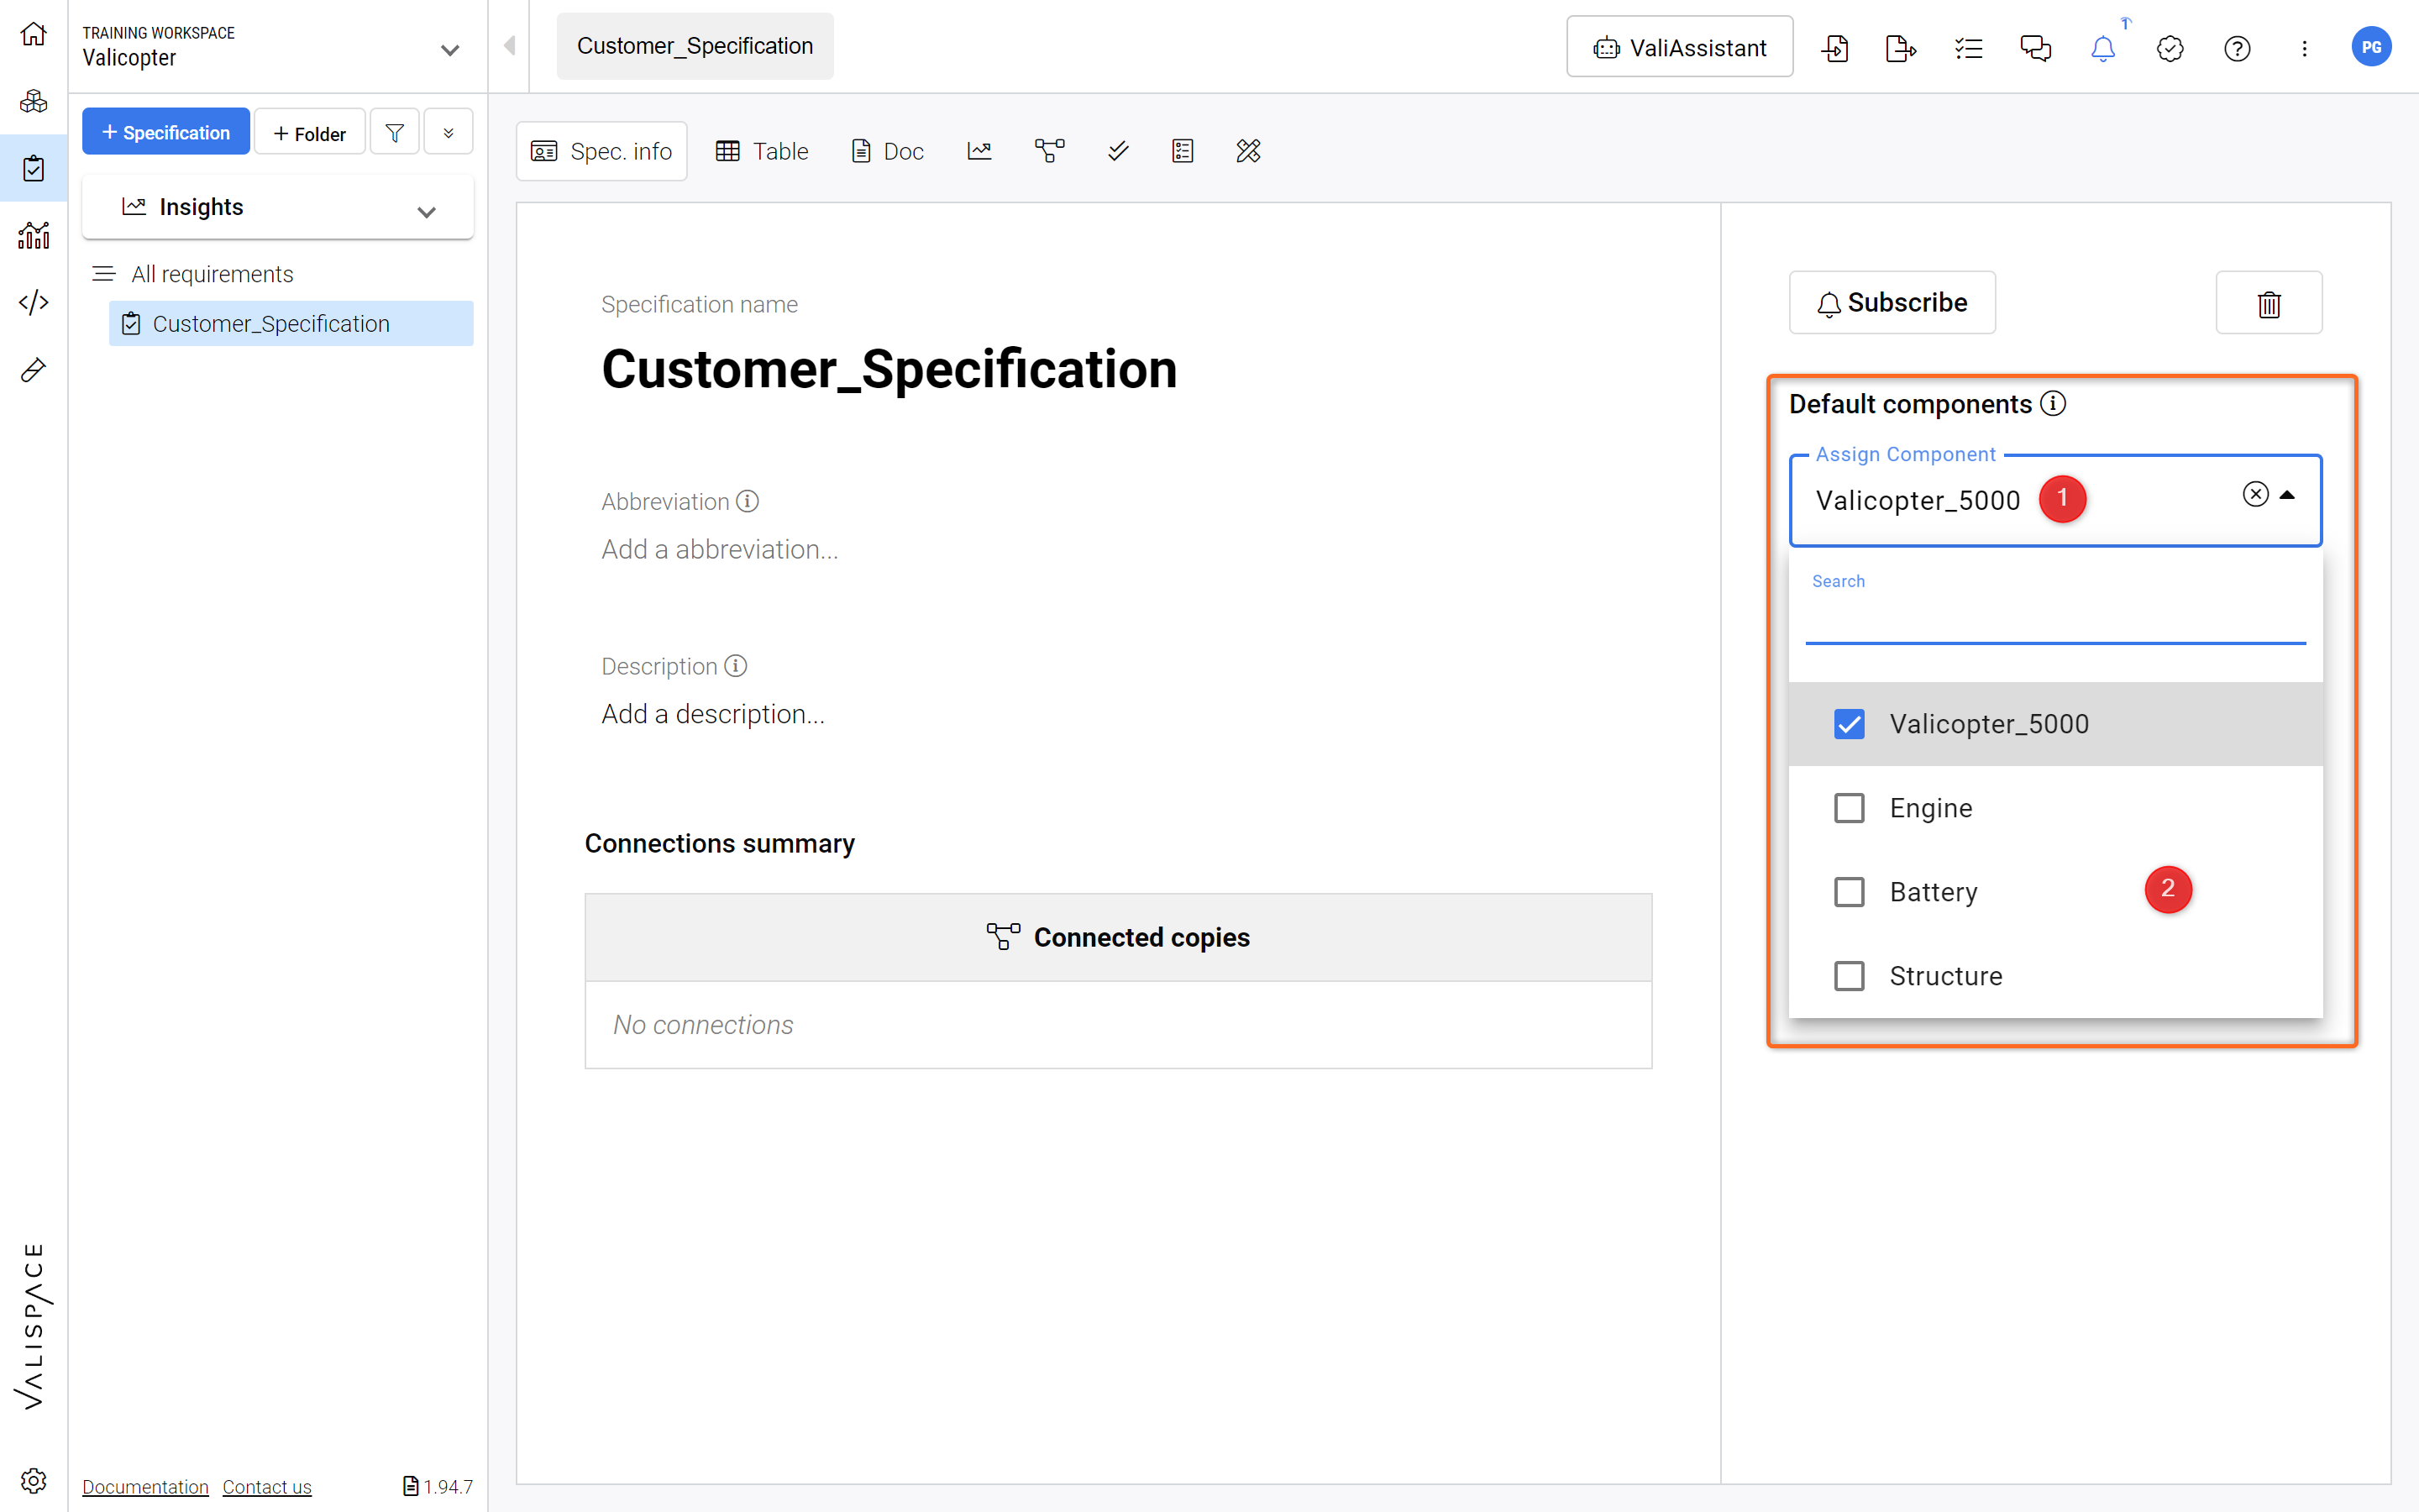Open the ruler and pencil tab icon
2419x1512 pixels.
coord(1248,151)
